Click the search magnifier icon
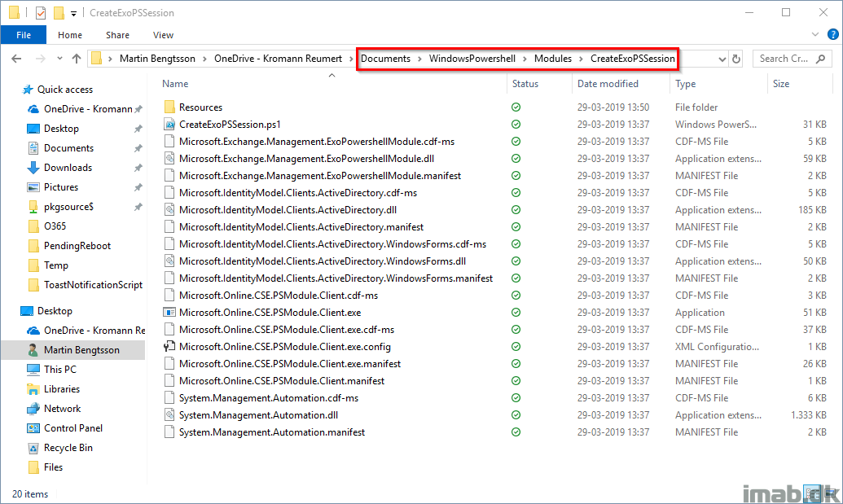Screen dimensions: 843x504 click(820, 59)
